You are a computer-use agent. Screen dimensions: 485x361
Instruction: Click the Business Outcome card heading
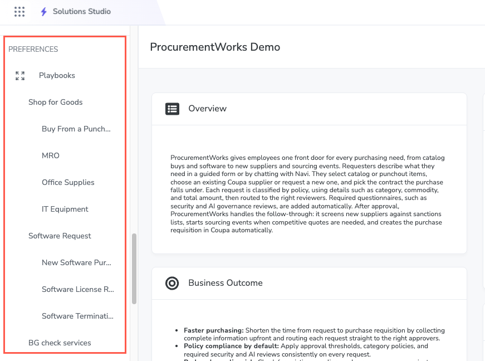click(226, 283)
